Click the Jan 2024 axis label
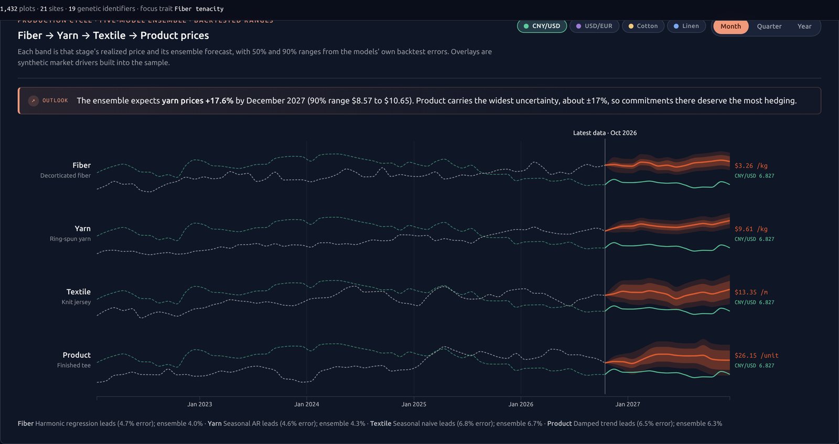The image size is (839, 444). (307, 404)
